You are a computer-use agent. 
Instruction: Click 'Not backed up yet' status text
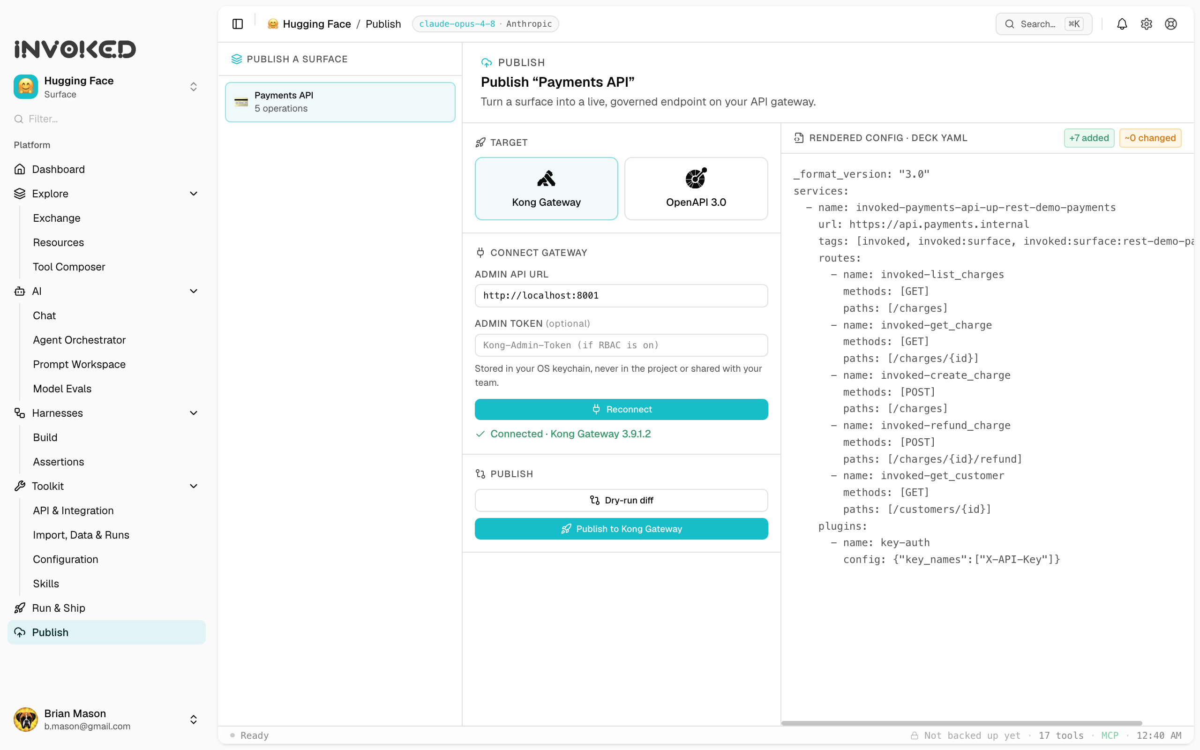click(972, 735)
